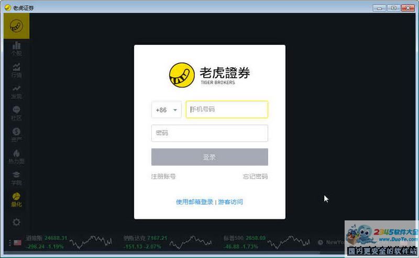Open the 行情 market quotes section

tap(16, 71)
